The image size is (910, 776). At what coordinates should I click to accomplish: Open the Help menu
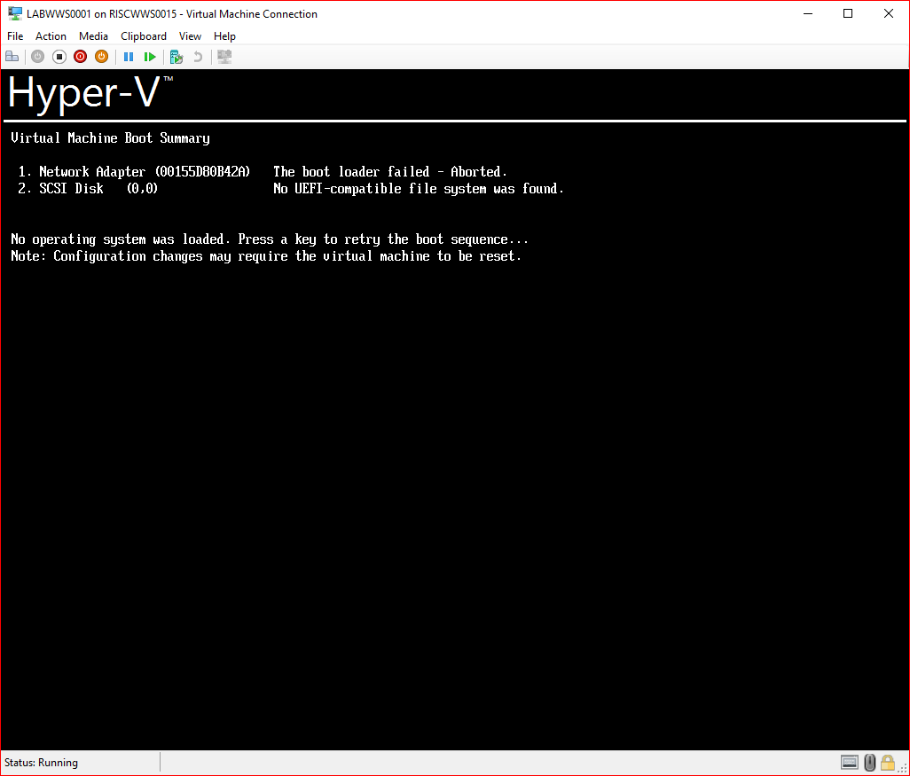[224, 36]
